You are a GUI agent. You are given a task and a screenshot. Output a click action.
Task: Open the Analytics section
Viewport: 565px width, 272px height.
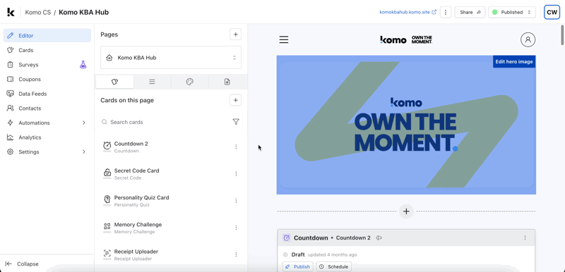[47, 137]
